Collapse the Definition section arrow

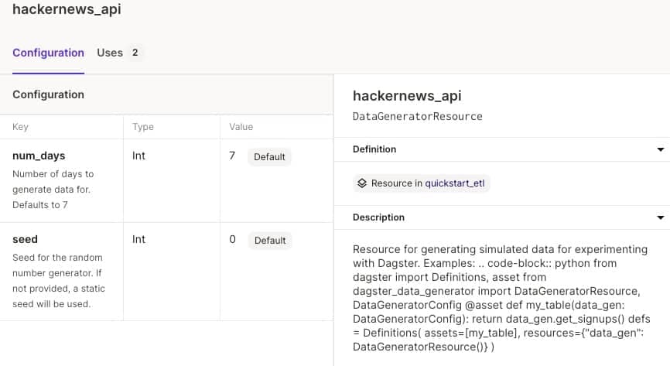(660, 149)
